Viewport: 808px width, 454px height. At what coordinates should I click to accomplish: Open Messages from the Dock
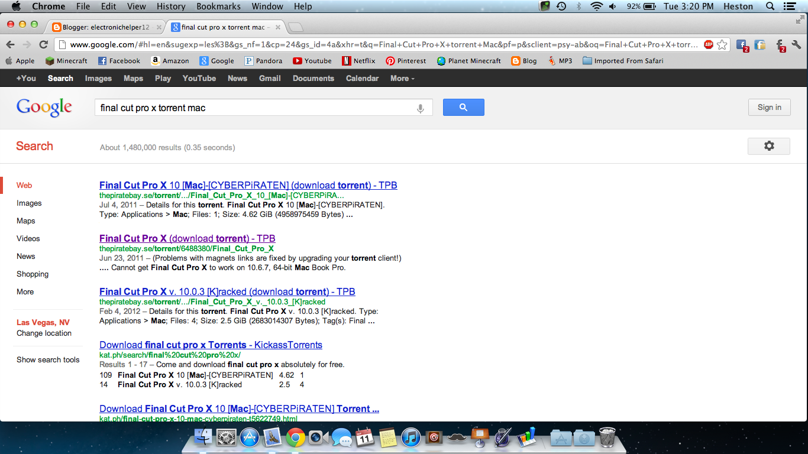341,438
